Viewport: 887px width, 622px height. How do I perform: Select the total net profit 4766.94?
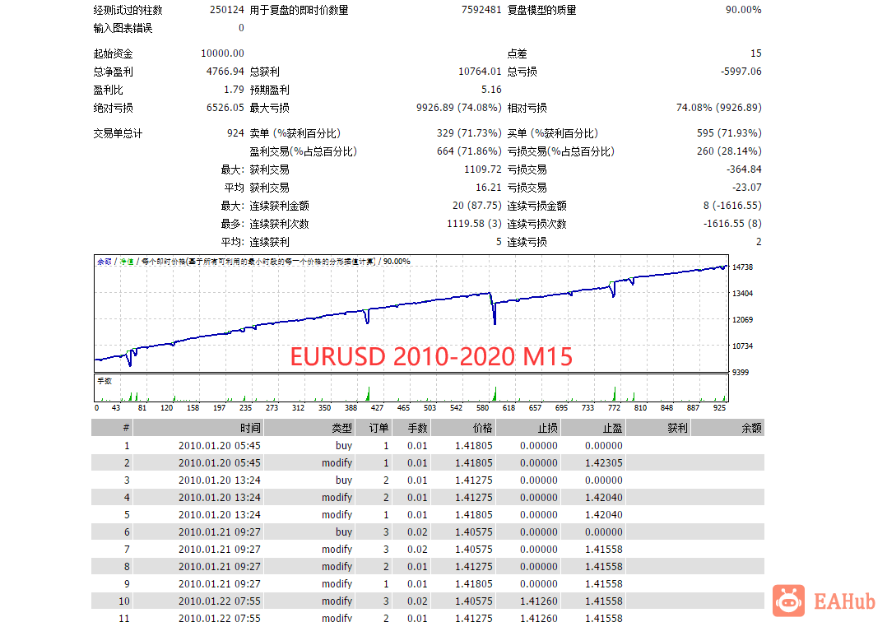pos(225,72)
